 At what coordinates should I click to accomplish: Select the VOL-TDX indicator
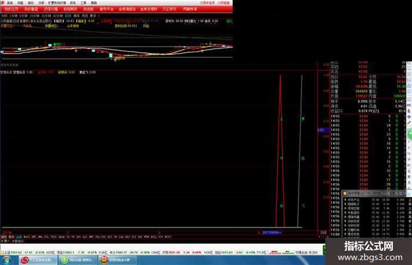(101, 237)
